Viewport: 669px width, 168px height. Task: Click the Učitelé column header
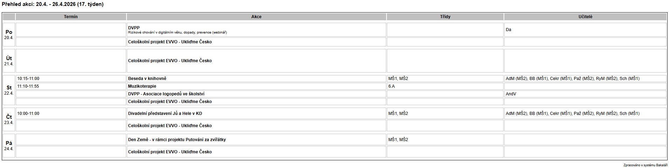click(585, 17)
